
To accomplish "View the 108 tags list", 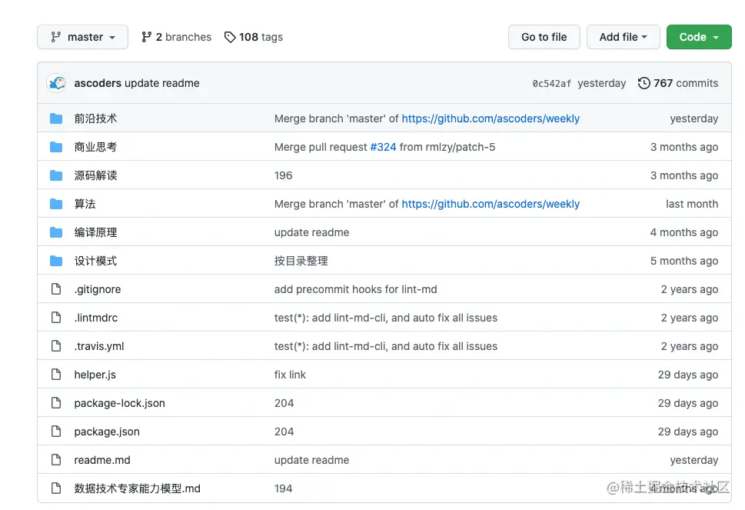I will coord(254,37).
